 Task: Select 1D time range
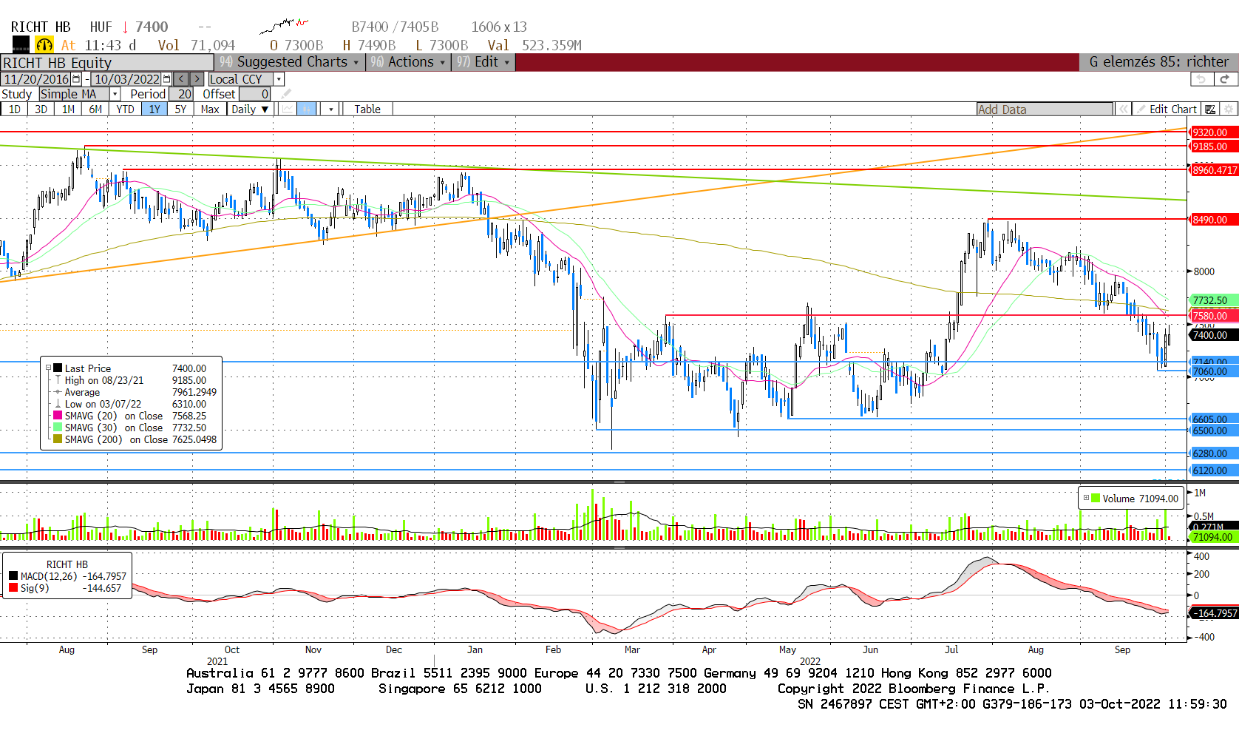click(14, 109)
